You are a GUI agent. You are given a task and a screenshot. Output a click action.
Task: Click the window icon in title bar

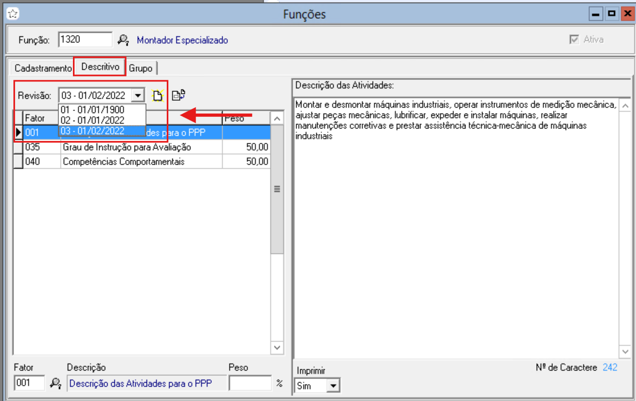tap(11, 14)
